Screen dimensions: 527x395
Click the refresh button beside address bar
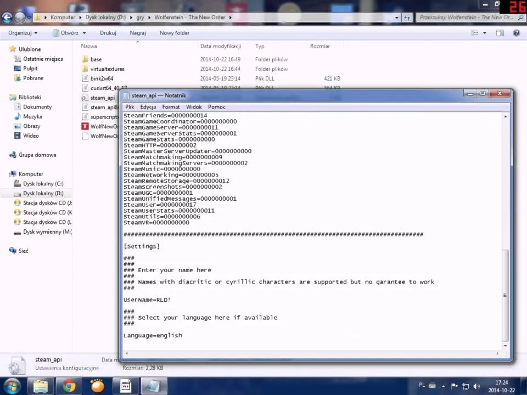(x=407, y=18)
